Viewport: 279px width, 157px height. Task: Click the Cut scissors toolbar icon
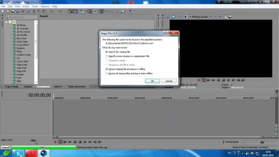[x=34, y=11]
